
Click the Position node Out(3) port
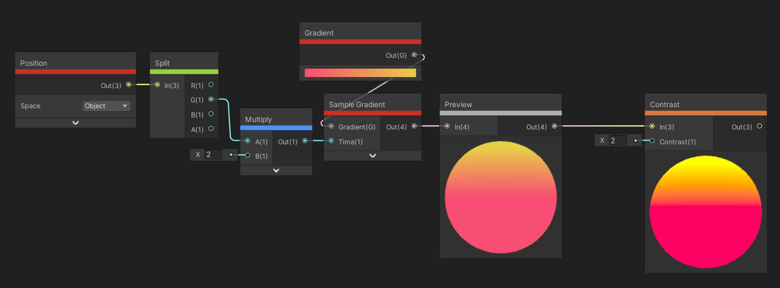pos(128,84)
